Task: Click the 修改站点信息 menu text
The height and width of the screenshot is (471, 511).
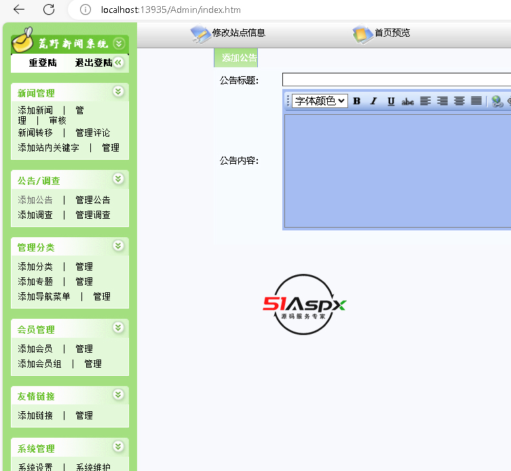Action: pyautogui.click(x=239, y=33)
